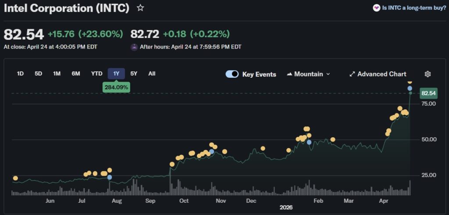The height and width of the screenshot is (215, 449).
Task: Select the 1D time range
Action: [20, 74]
